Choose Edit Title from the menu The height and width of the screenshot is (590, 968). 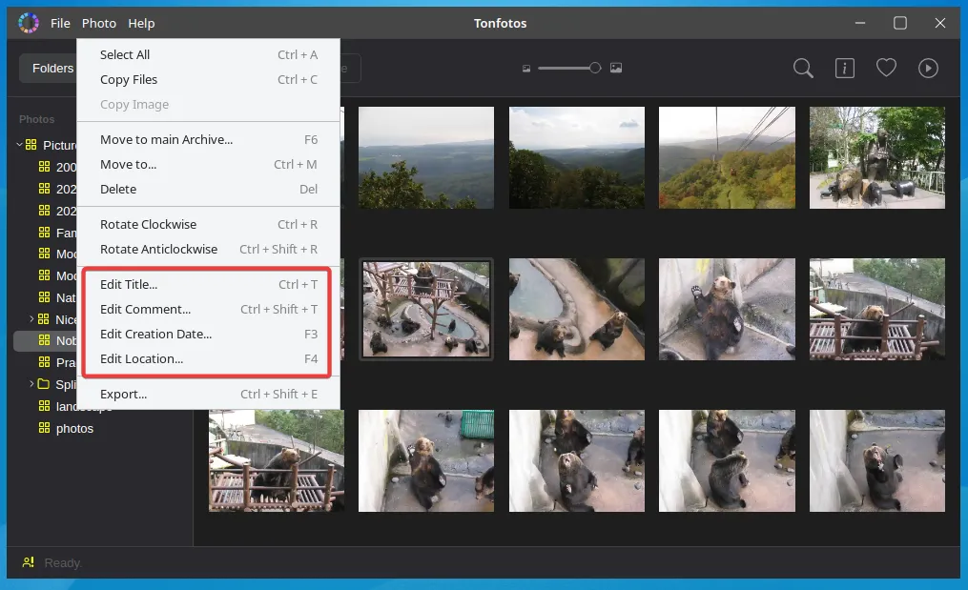pyautogui.click(x=129, y=284)
